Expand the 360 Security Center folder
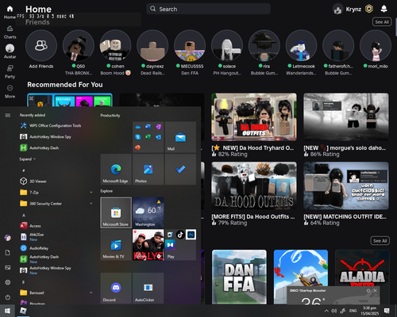Image resolution: width=397 pixels, height=317 pixels. [56, 204]
